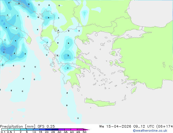Click the '35' legend scale label
The width and height of the screenshot is (173, 133).
point(65,132)
